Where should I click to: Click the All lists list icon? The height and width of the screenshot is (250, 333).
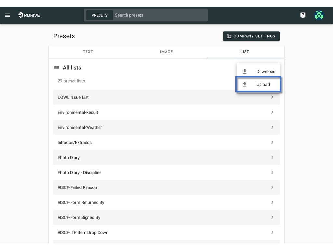(57, 68)
